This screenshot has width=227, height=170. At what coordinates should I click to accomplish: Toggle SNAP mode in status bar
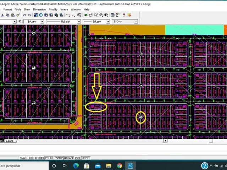point(23,158)
